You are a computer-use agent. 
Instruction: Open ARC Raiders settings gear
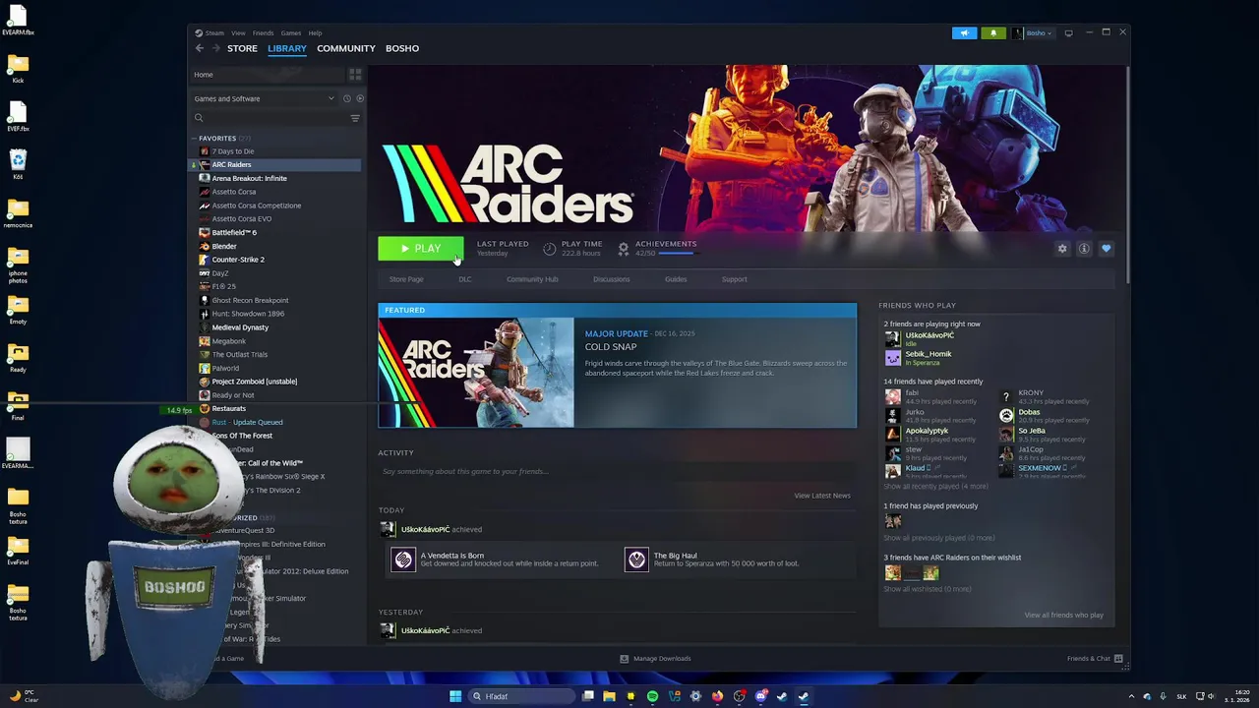1062,249
